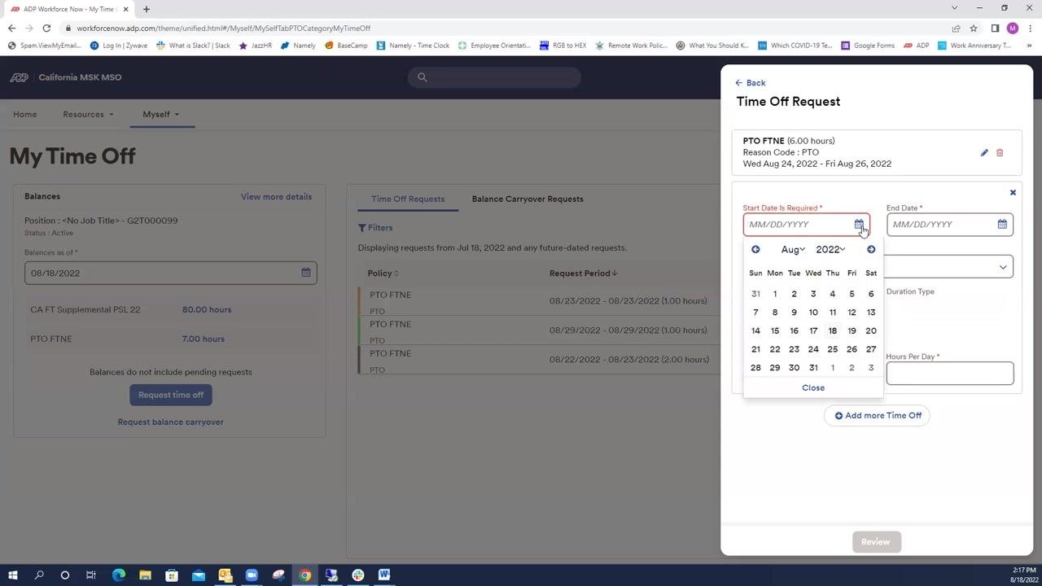The height and width of the screenshot is (586, 1042).
Task: Sort by the Policy column header
Action: (383, 273)
